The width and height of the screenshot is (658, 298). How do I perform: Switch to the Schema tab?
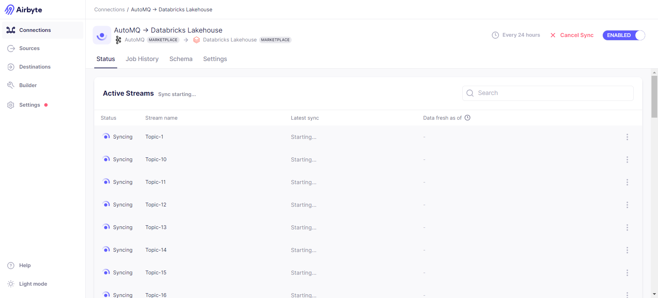click(x=181, y=59)
